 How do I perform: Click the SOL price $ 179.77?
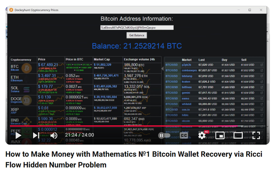pyautogui.click(x=45, y=87)
